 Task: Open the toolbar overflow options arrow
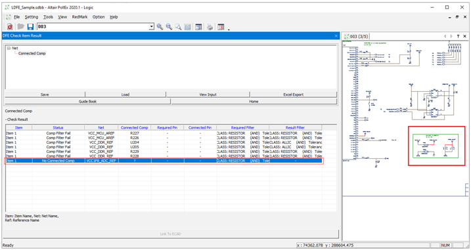pos(229,30)
